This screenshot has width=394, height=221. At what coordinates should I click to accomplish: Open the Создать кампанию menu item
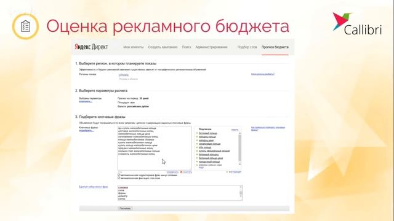click(x=163, y=47)
